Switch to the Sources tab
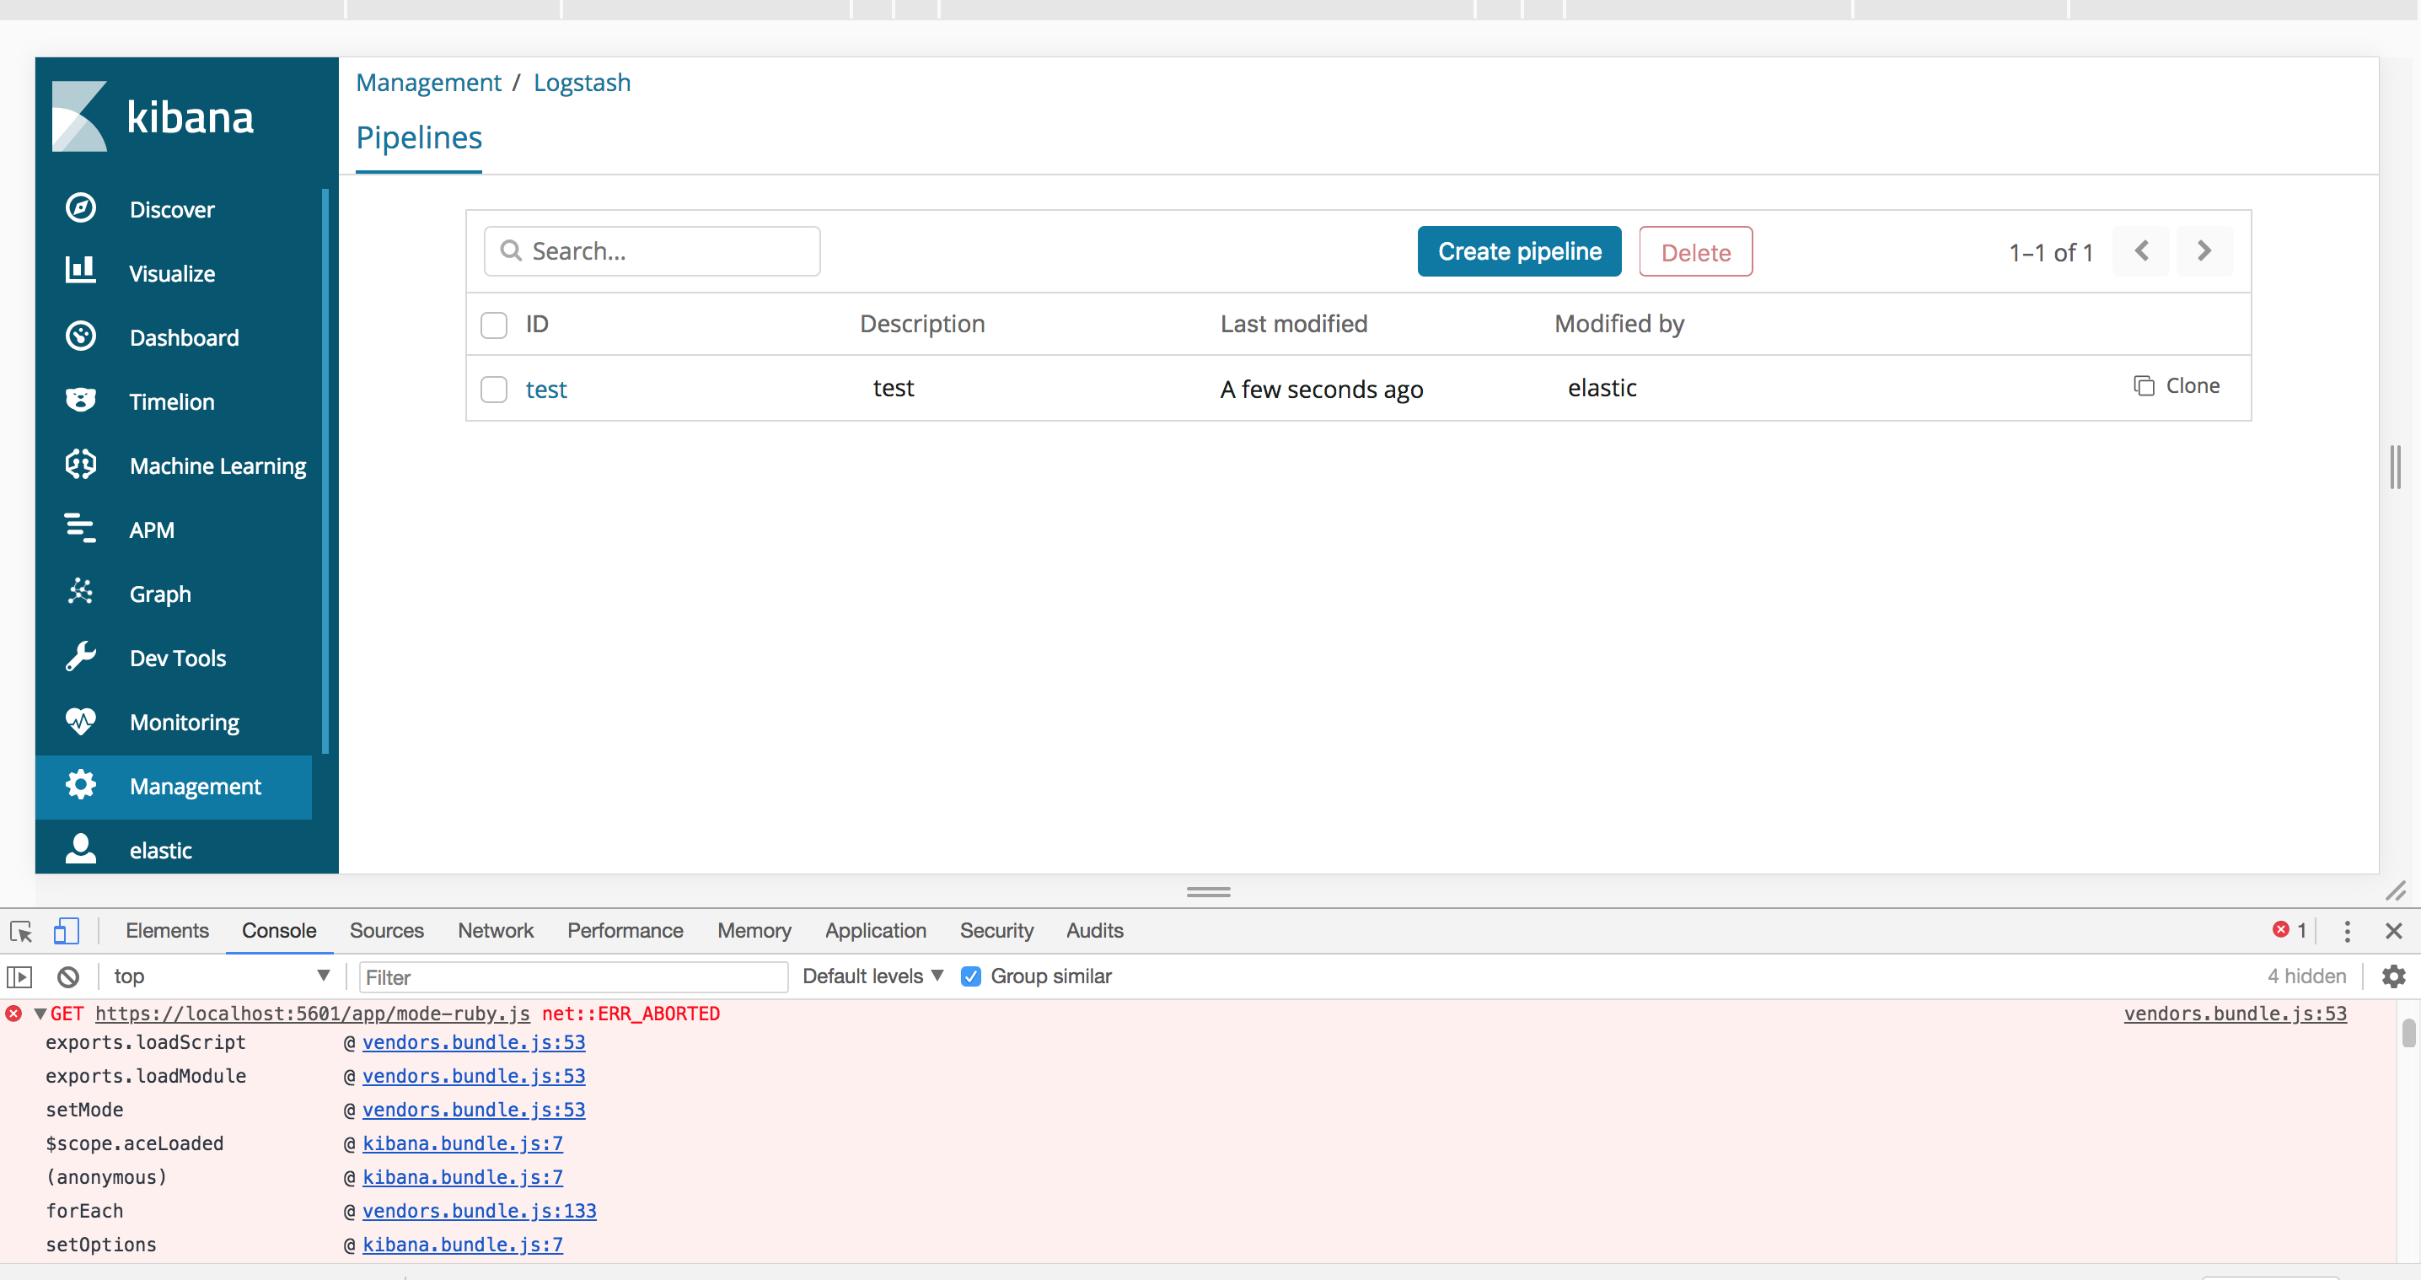Image resolution: width=2421 pixels, height=1280 pixels. pyautogui.click(x=386, y=930)
